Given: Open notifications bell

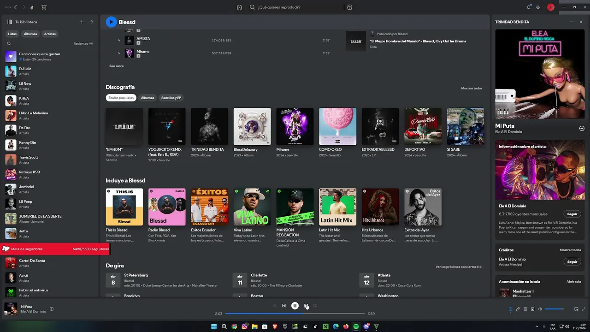Looking at the screenshot, I should tap(529, 7).
